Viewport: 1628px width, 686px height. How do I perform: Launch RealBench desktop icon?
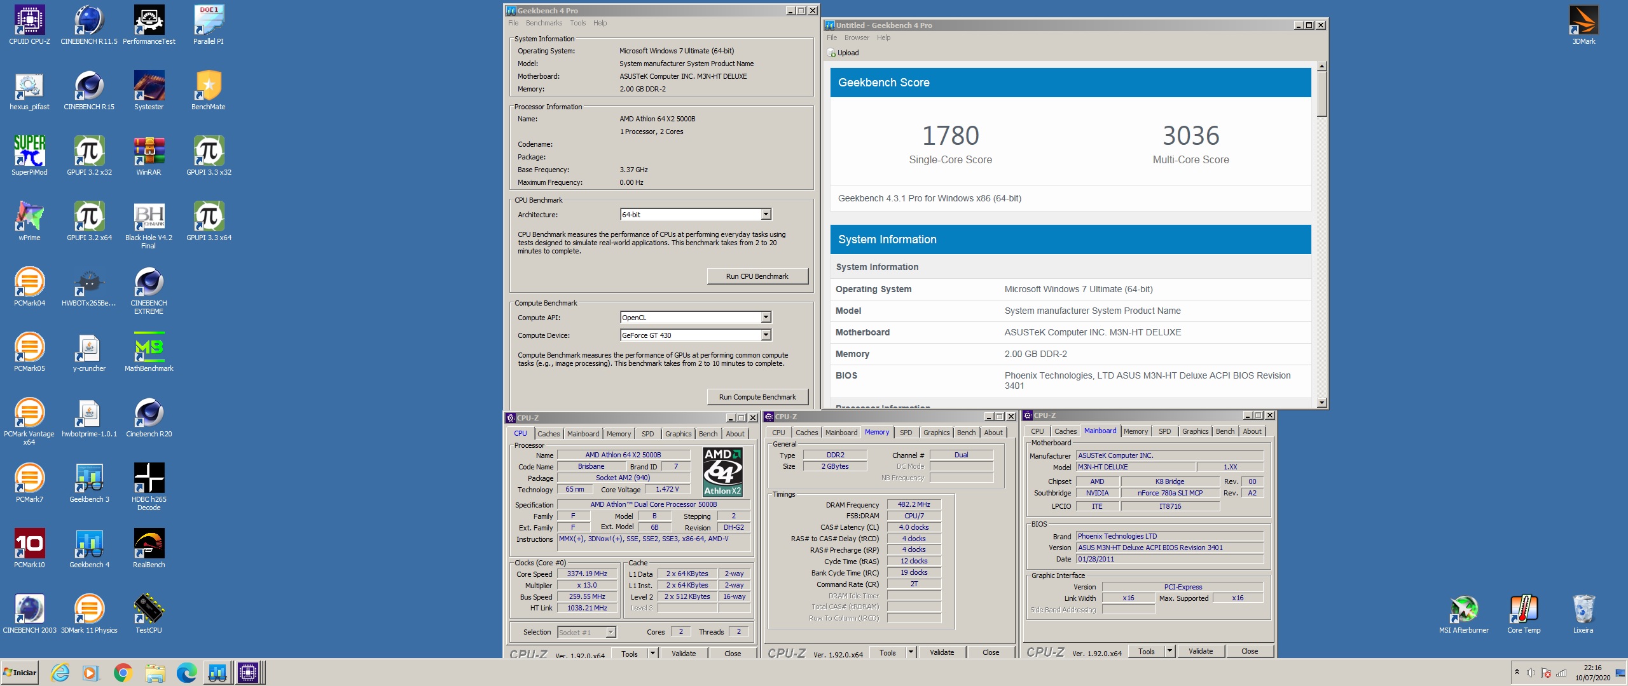149,549
